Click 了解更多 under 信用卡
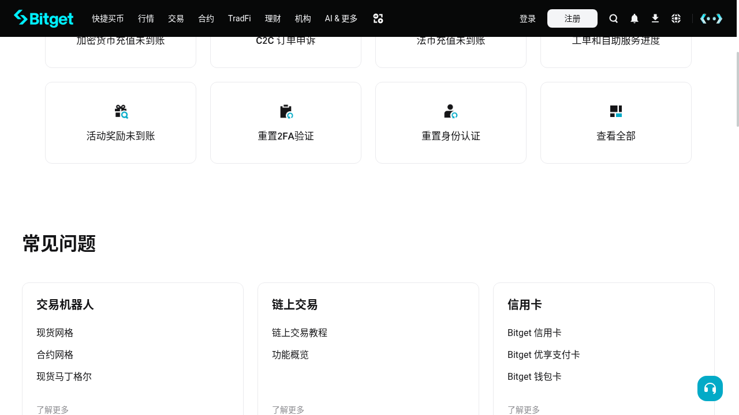Screen dimensions: 739x415 pyautogui.click(x=524, y=410)
